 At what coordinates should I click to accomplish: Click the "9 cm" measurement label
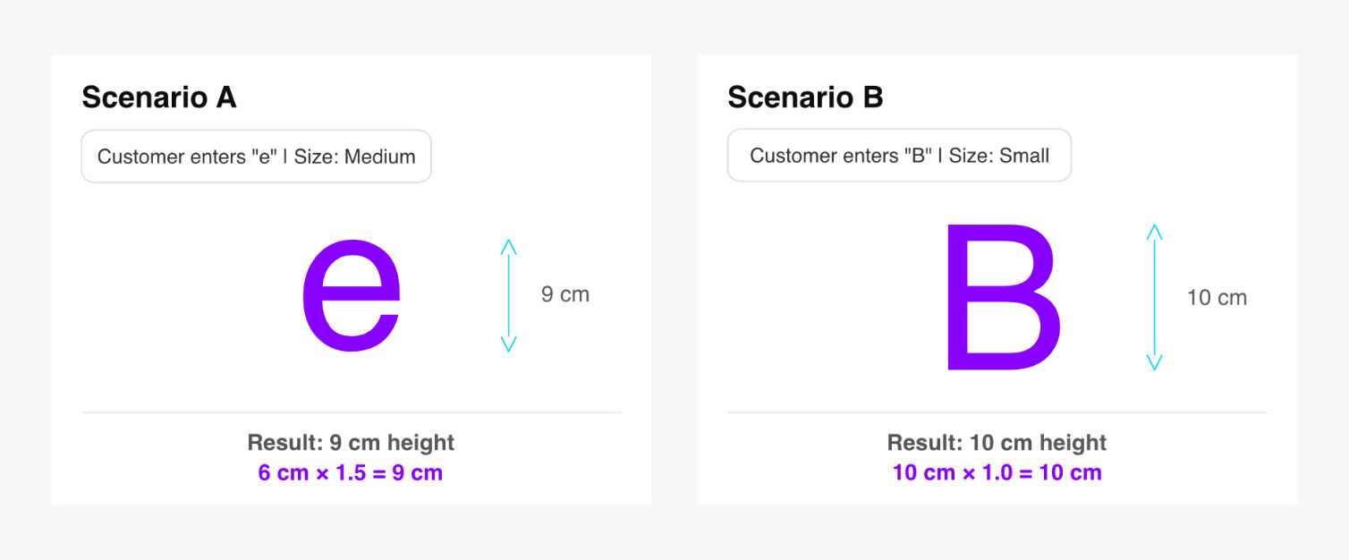tap(564, 294)
